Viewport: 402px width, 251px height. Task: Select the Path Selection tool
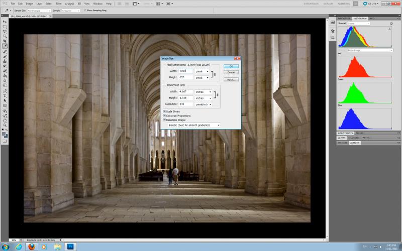[5, 101]
